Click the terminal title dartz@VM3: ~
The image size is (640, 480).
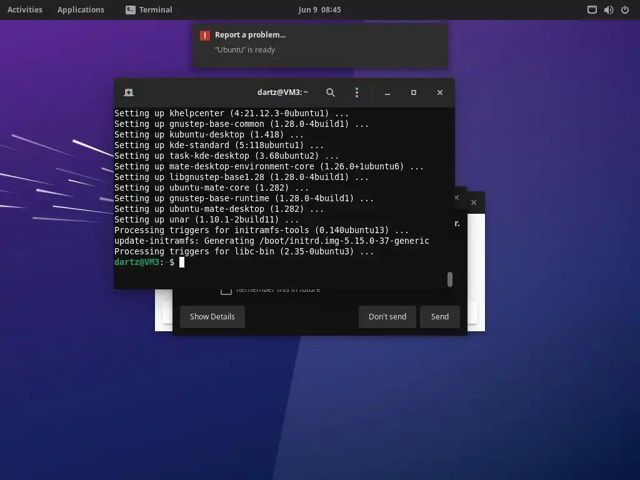point(282,92)
